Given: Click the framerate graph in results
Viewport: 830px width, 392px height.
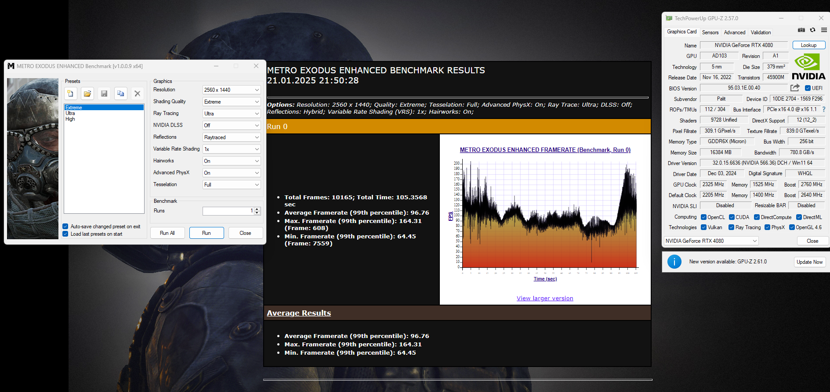Looking at the screenshot, I should (x=545, y=216).
